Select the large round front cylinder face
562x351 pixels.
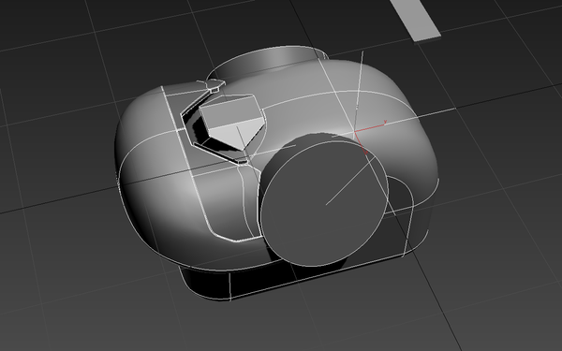[x=324, y=203]
